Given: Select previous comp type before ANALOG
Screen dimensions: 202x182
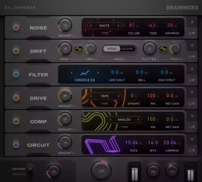Looking at the screenshot, I should pyautogui.click(x=111, y=120).
